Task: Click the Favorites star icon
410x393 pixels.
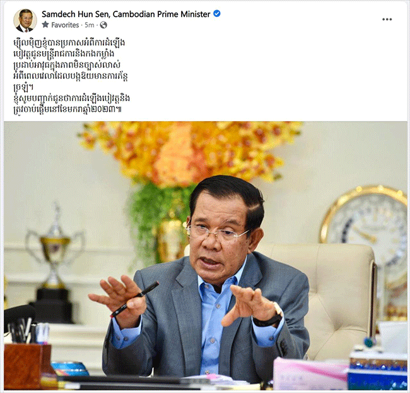Action: [45, 25]
